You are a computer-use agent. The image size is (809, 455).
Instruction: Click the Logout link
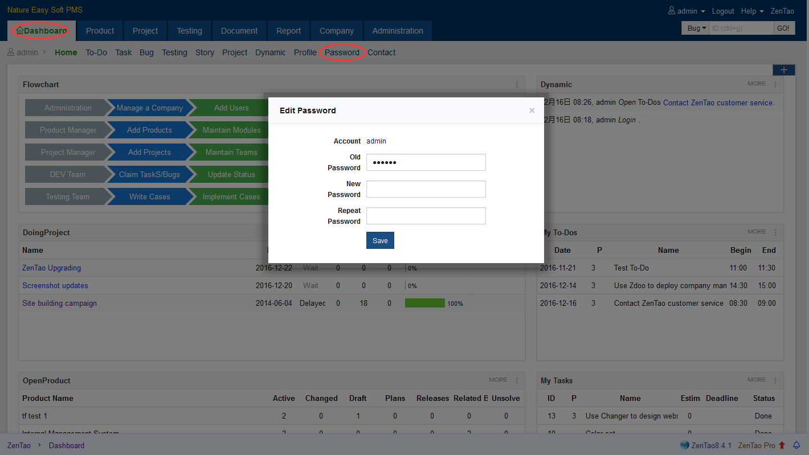723,11
